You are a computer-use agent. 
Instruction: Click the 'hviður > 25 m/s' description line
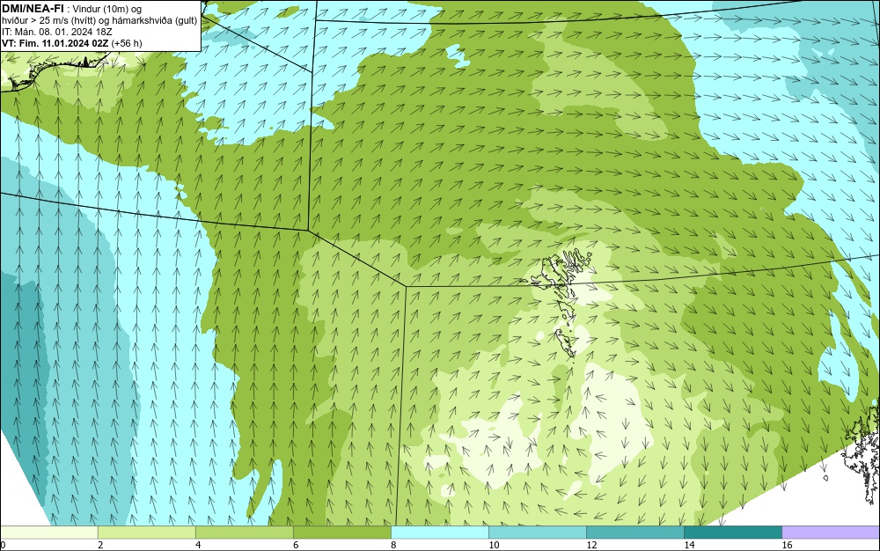[x=99, y=20]
